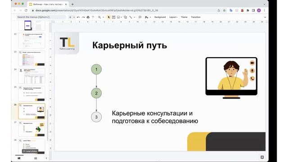Select the green circle numbered 2

tap(96, 93)
